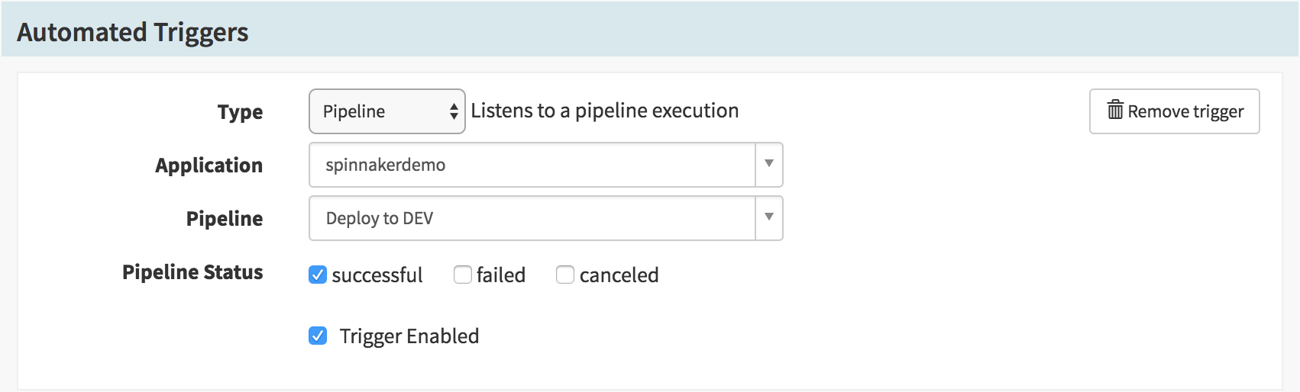Viewport: 1300px width, 392px height.
Task: Disable the Trigger Enabled checkbox
Action: tap(318, 336)
